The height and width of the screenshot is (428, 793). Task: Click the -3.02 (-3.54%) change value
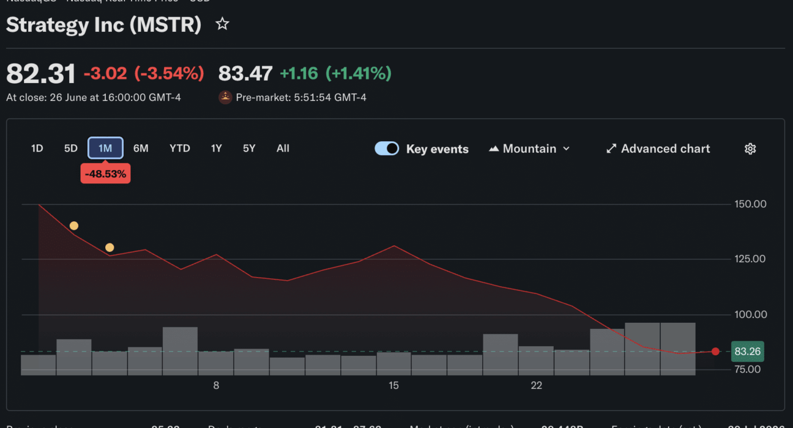144,74
